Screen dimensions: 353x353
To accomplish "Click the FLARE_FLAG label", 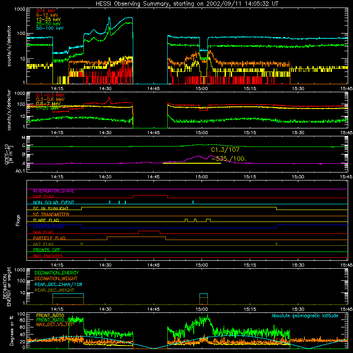I will pyautogui.click(x=46, y=220).
